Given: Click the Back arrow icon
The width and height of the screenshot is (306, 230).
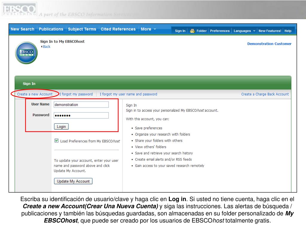Looking at the screenshot, I should point(42,46).
